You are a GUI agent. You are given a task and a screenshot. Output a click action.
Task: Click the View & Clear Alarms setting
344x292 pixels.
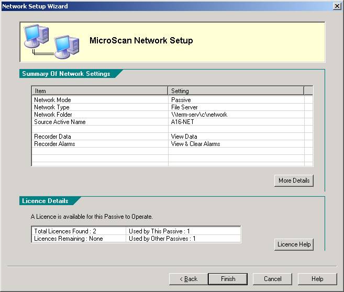pyautogui.click(x=195, y=144)
